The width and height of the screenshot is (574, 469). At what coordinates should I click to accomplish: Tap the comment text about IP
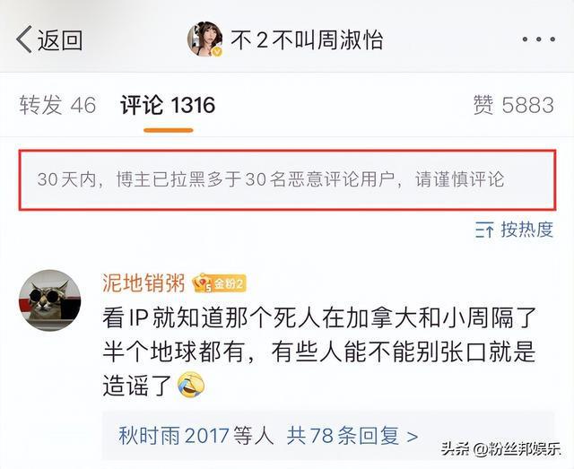click(319, 352)
